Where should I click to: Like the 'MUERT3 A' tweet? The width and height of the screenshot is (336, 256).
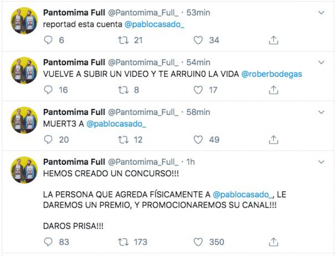click(x=198, y=140)
